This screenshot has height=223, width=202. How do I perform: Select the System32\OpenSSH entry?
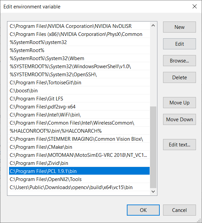point(79,75)
